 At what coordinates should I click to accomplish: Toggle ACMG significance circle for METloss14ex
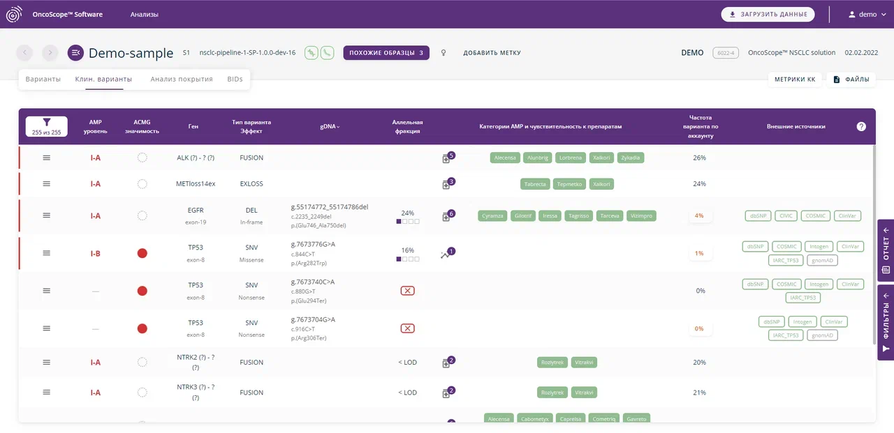[142, 184]
